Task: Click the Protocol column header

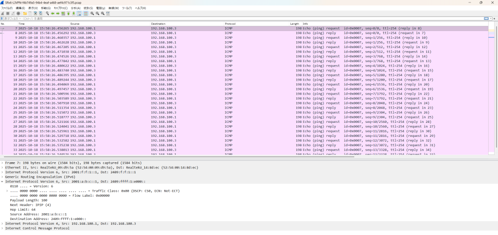Action: click(x=231, y=23)
